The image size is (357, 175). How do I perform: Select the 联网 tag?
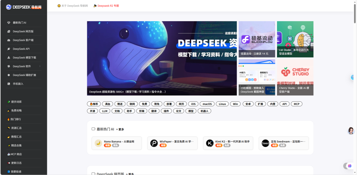pos(132,104)
